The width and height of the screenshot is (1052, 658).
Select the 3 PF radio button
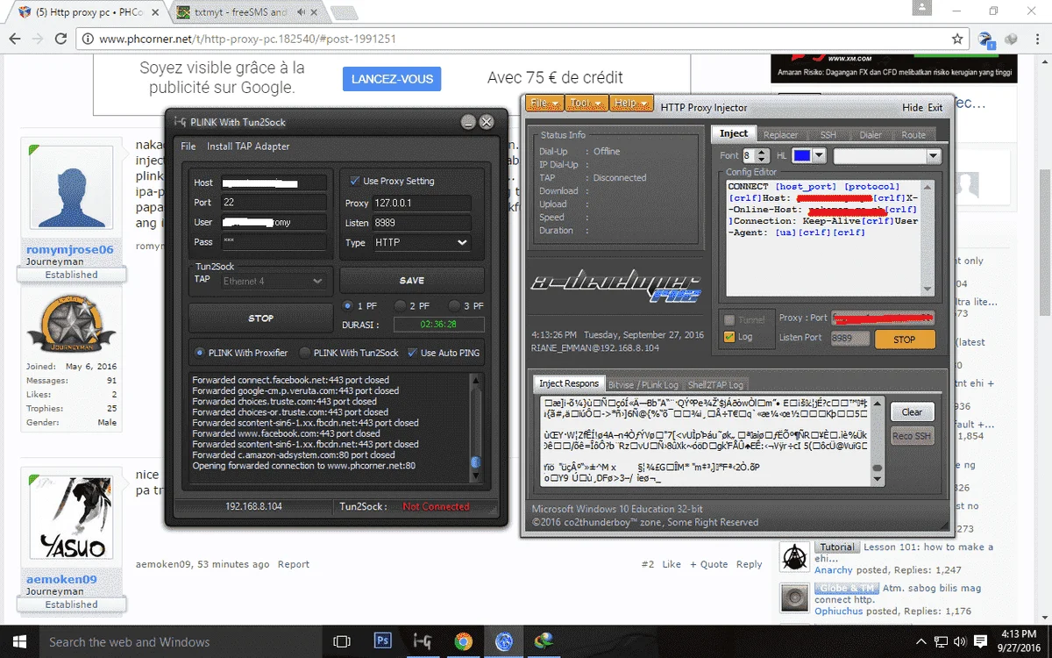click(x=454, y=305)
